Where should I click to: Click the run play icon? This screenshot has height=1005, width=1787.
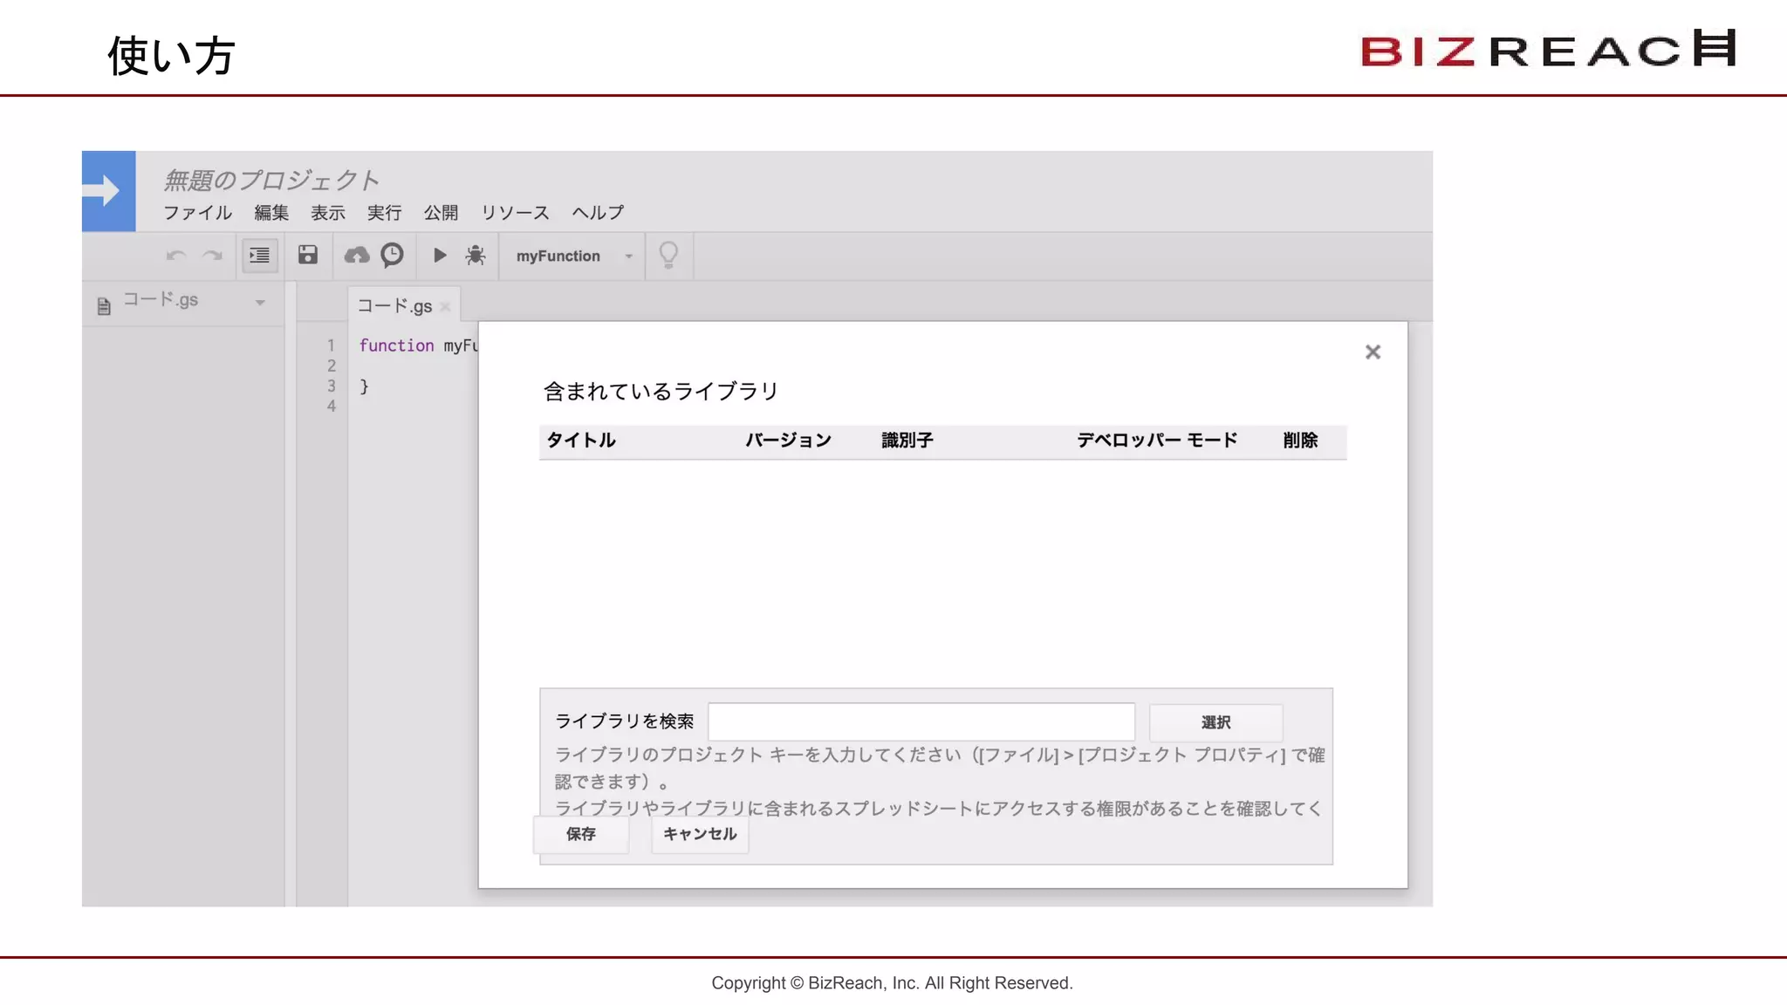(x=440, y=255)
